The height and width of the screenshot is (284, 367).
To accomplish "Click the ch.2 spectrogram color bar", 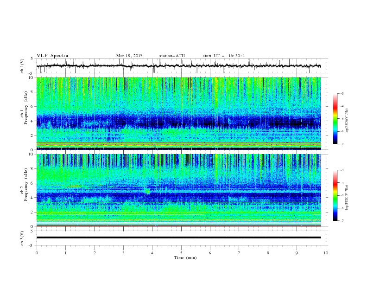I will [x=335, y=195].
